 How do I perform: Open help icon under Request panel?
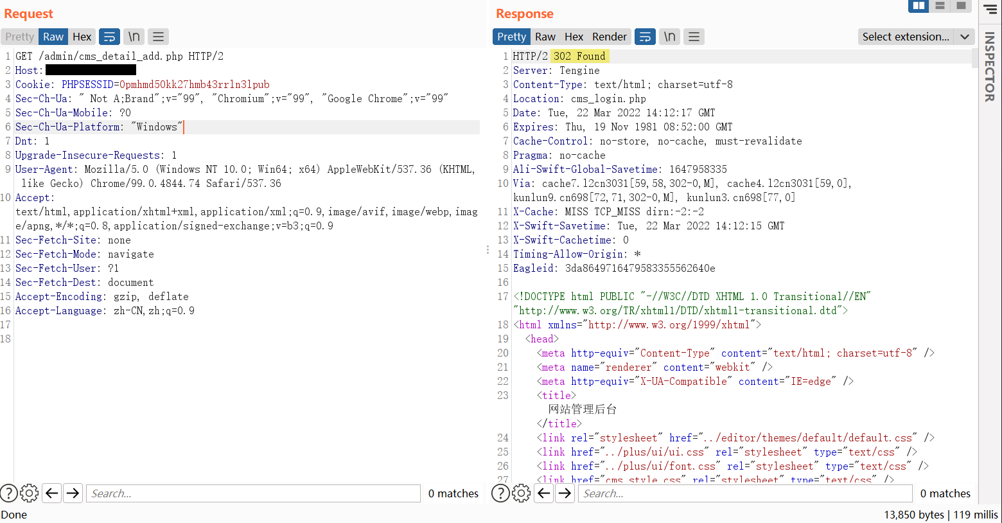pos(9,493)
